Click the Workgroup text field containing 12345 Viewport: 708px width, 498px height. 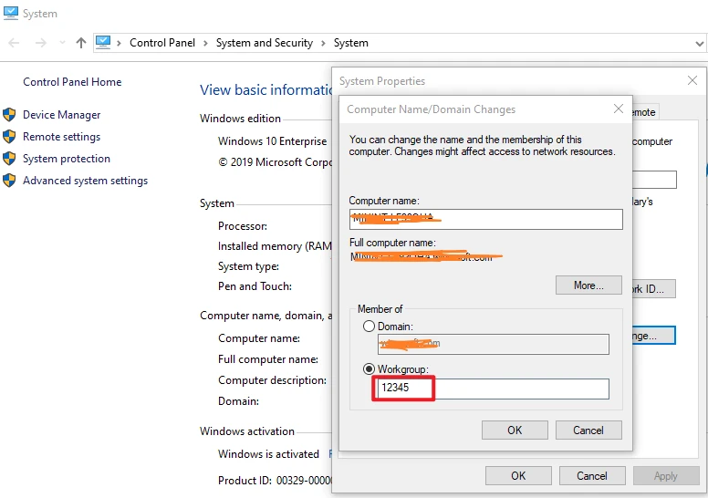[x=493, y=389]
